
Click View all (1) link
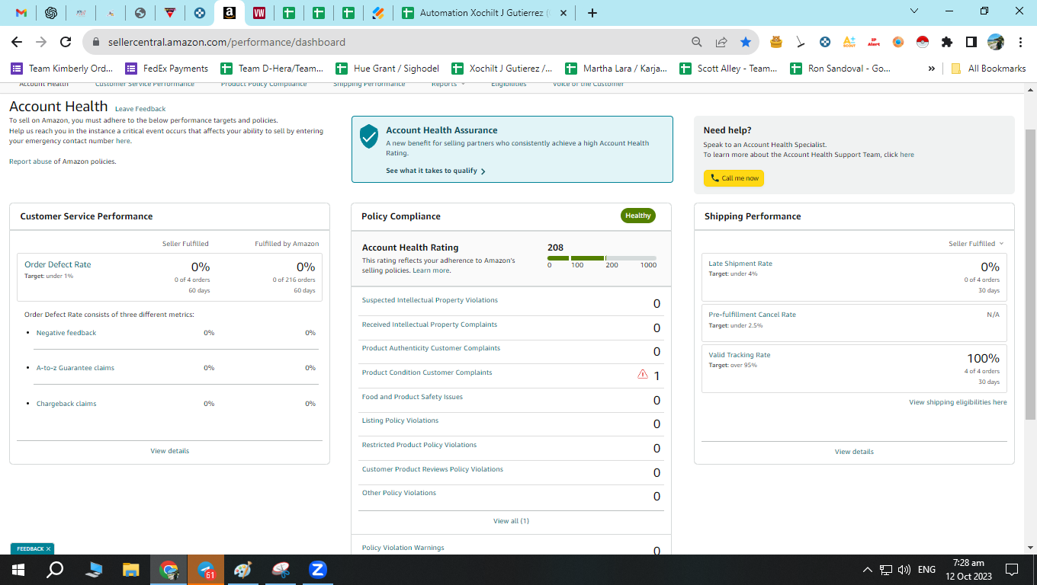[511, 521]
